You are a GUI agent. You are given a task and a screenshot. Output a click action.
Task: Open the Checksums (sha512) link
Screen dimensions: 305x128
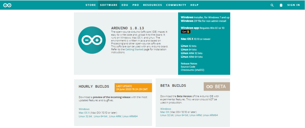(x=192, y=70)
